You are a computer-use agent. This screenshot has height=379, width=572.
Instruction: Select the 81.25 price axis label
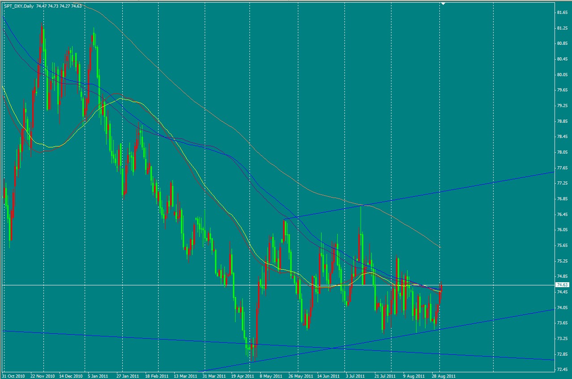pyautogui.click(x=562, y=28)
